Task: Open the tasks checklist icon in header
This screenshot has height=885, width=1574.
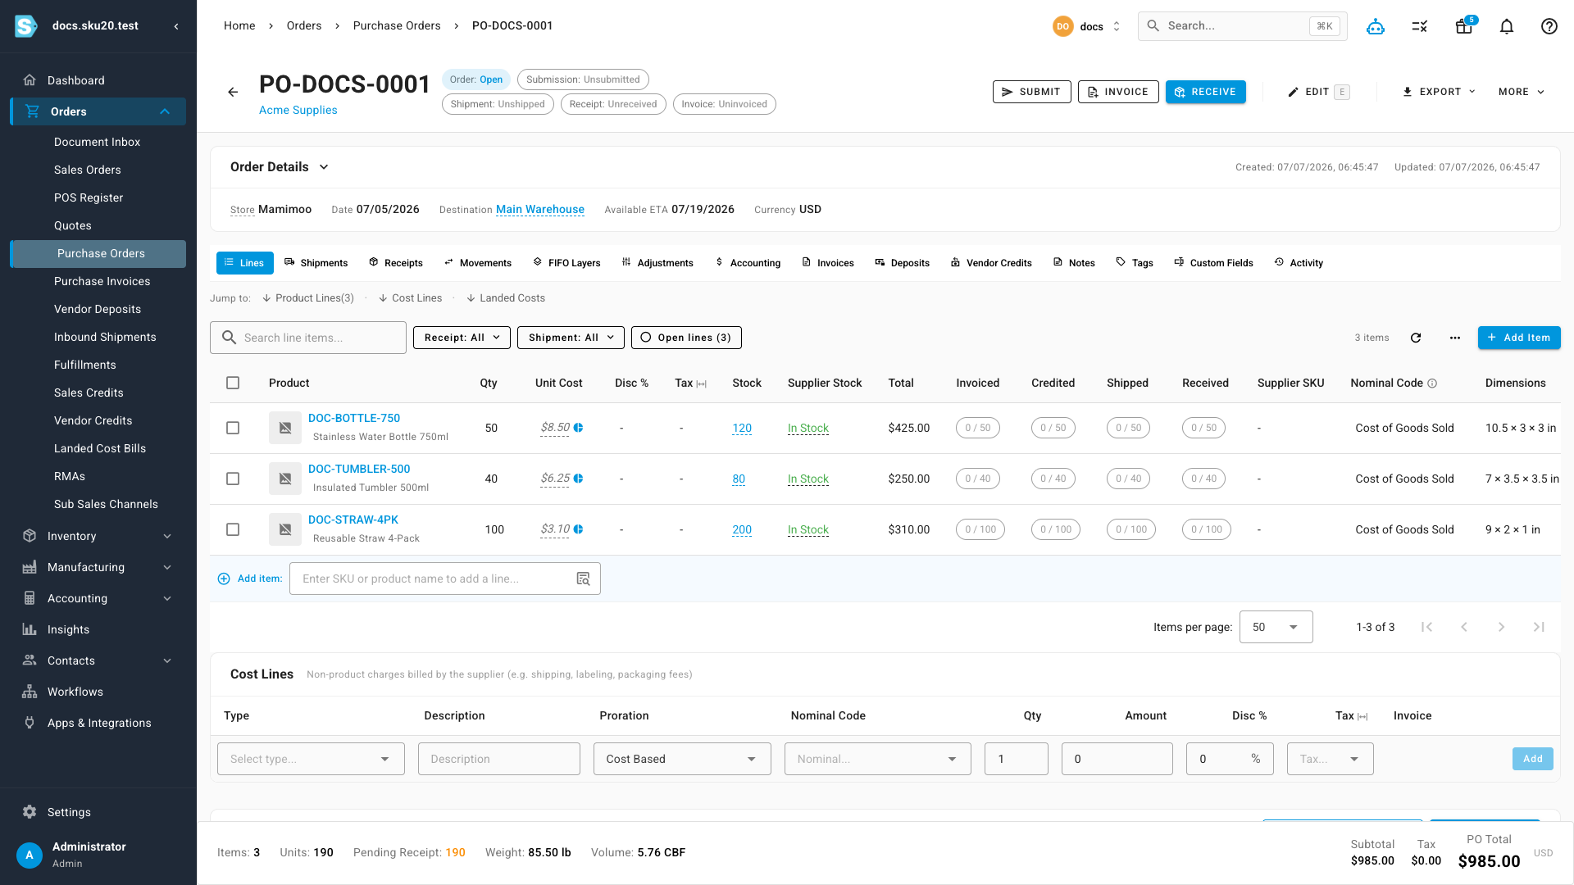Action: tap(1420, 26)
